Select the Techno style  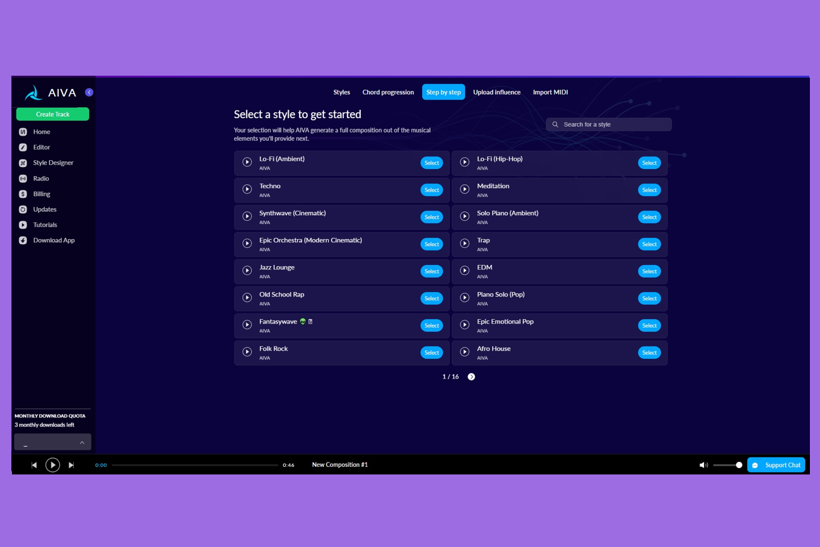[x=431, y=190]
